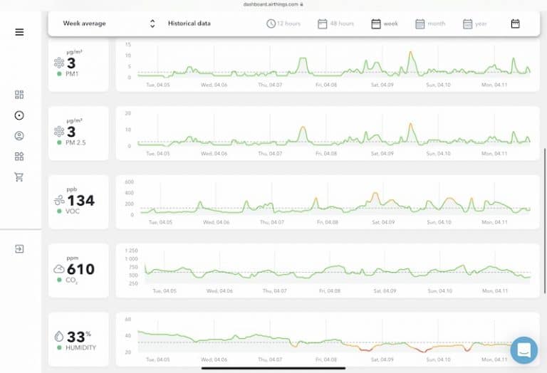
Task: Open custom date range calendar icon
Action: click(515, 23)
